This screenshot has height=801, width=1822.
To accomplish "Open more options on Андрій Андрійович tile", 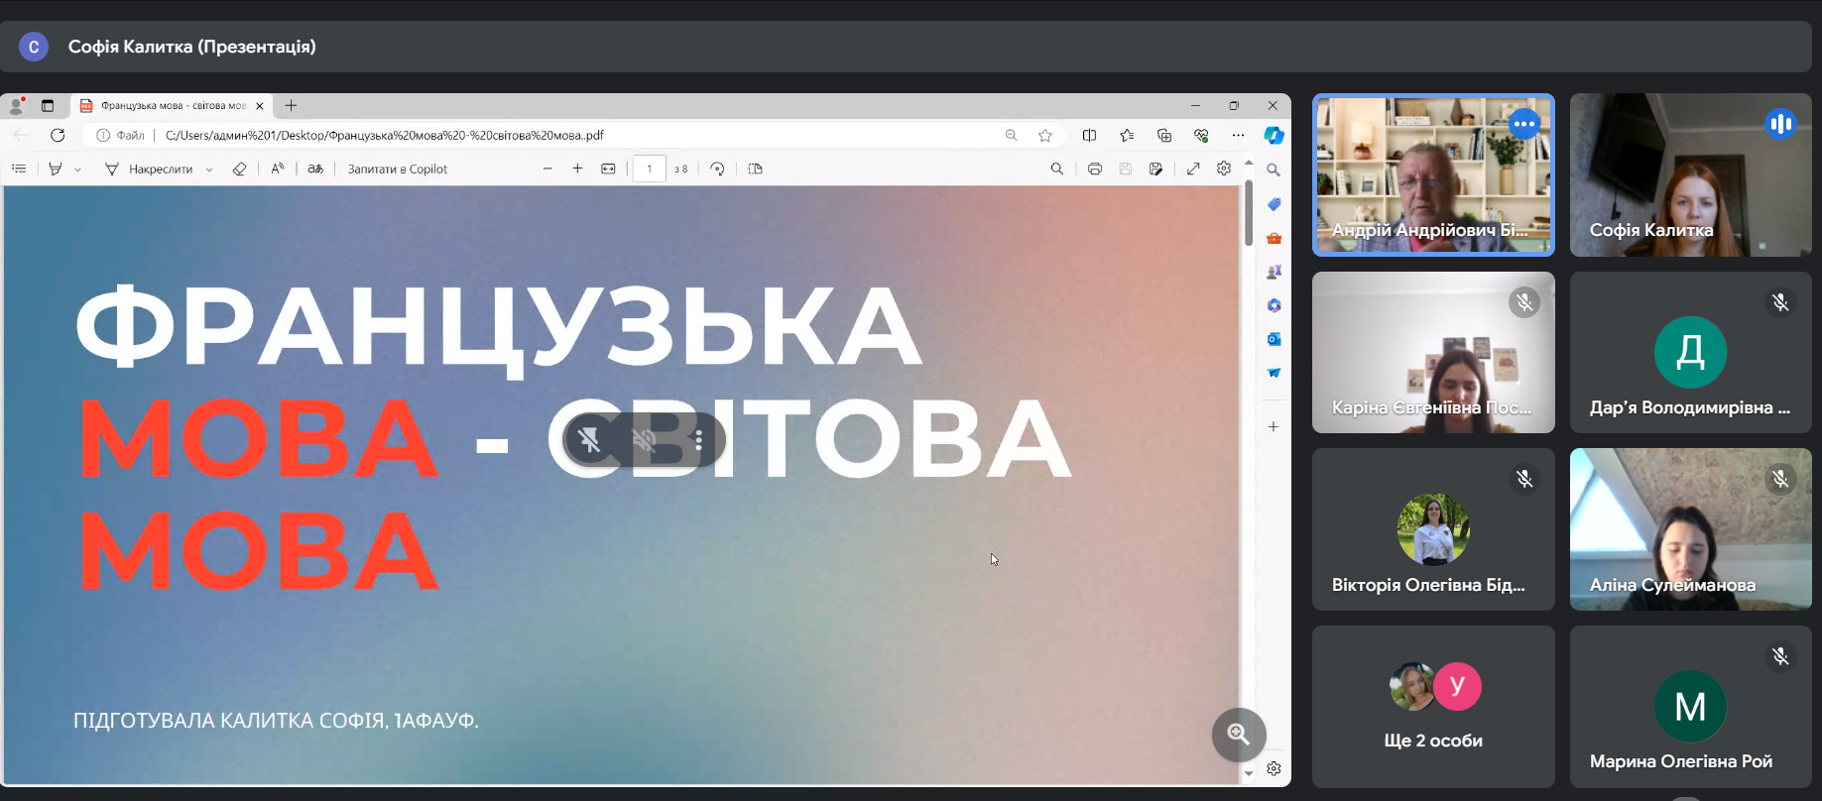I will [x=1523, y=124].
